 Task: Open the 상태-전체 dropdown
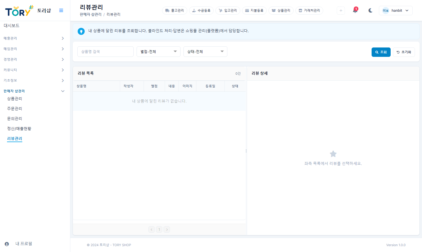205,52
